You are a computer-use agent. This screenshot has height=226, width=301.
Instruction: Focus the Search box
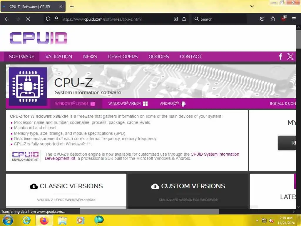point(219,19)
